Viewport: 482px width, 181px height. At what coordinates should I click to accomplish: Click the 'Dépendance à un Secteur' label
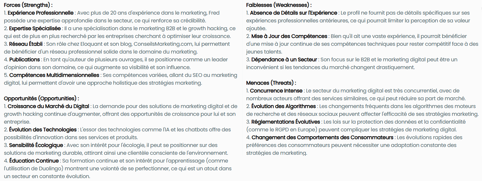pos(284,60)
